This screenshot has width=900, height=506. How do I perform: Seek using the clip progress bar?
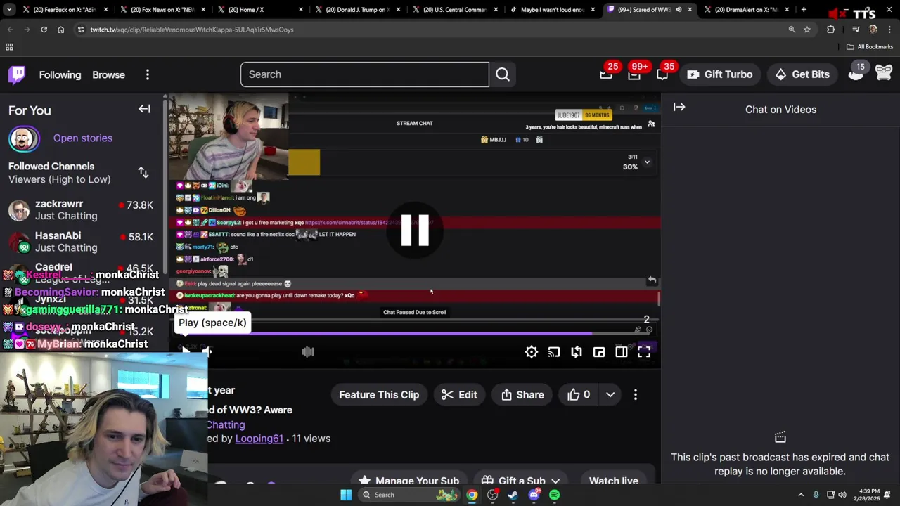point(415,334)
